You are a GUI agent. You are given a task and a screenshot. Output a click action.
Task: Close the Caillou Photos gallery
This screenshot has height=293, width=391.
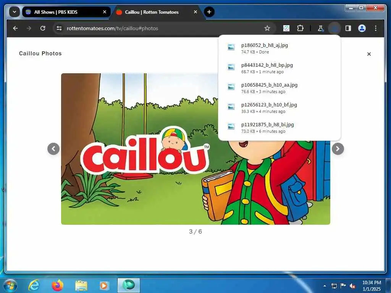pyautogui.click(x=369, y=54)
